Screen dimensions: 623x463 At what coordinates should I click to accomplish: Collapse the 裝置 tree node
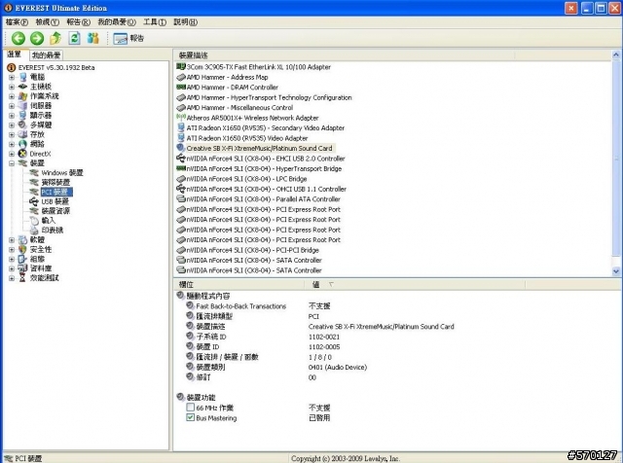[x=12, y=163]
